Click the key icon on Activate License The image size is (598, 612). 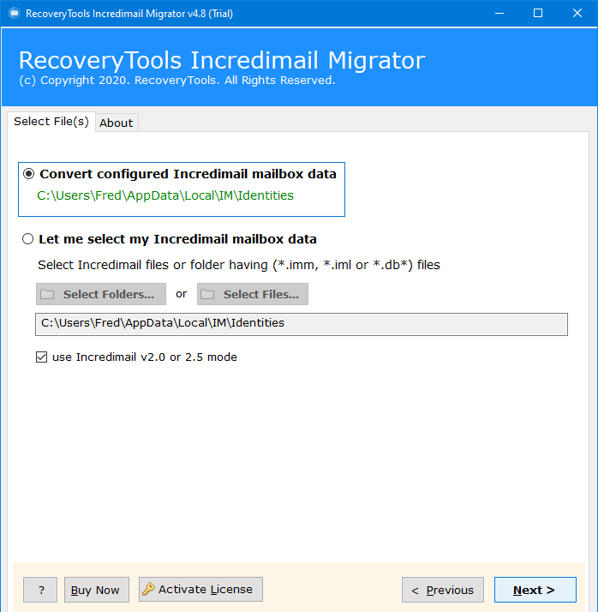(x=148, y=589)
